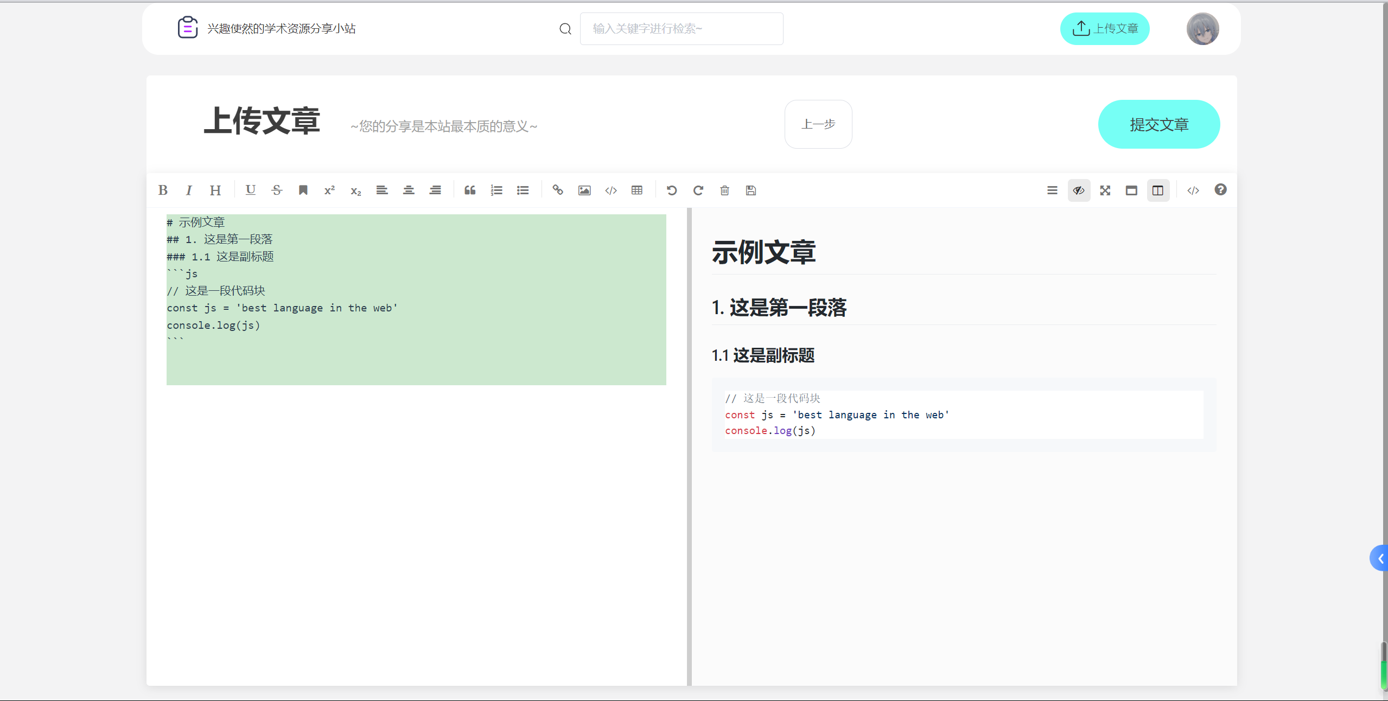This screenshot has height=701, width=1388.
Task: Click the preview heading 1. 这是第一段落
Action: pos(779,308)
